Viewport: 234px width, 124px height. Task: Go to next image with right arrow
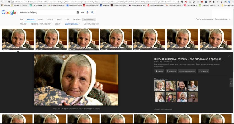231,82
